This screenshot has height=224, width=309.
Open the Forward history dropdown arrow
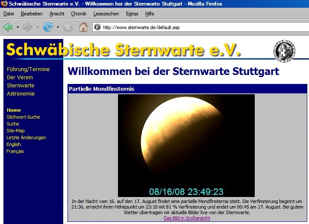pyautogui.click(x=38, y=27)
